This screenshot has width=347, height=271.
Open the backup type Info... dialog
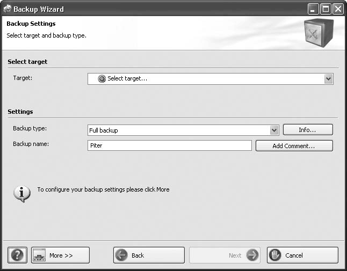tap(308, 130)
